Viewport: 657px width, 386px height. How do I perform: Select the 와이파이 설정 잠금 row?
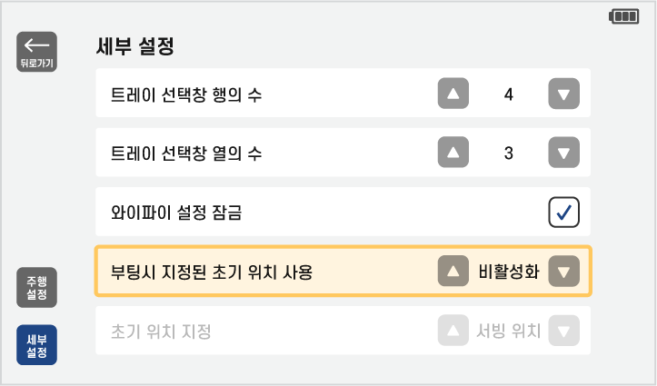tap(273, 213)
